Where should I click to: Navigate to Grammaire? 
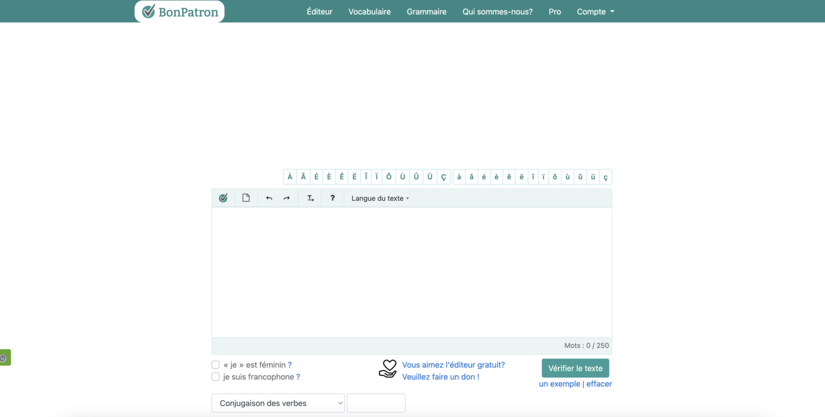click(x=426, y=11)
